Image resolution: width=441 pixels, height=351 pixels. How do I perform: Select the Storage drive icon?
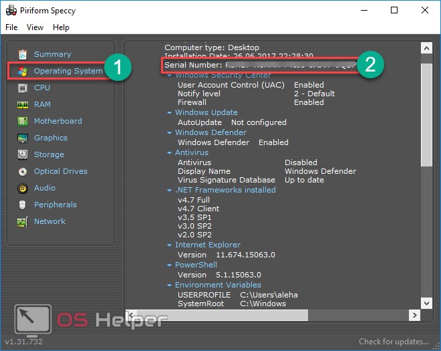click(23, 154)
